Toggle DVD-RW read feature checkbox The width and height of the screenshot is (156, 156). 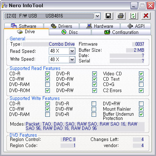coord(94,79)
